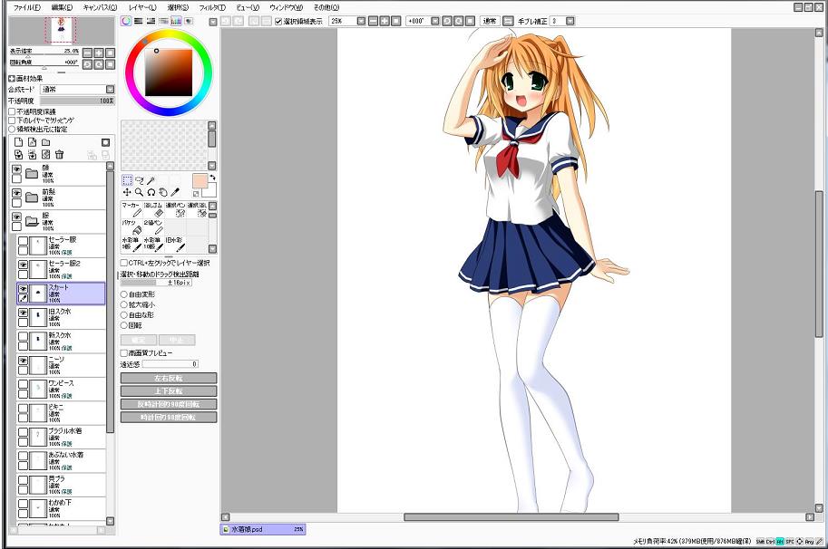Select the eyedropper color picker tool
The width and height of the screenshot is (828, 549).
pos(175,193)
